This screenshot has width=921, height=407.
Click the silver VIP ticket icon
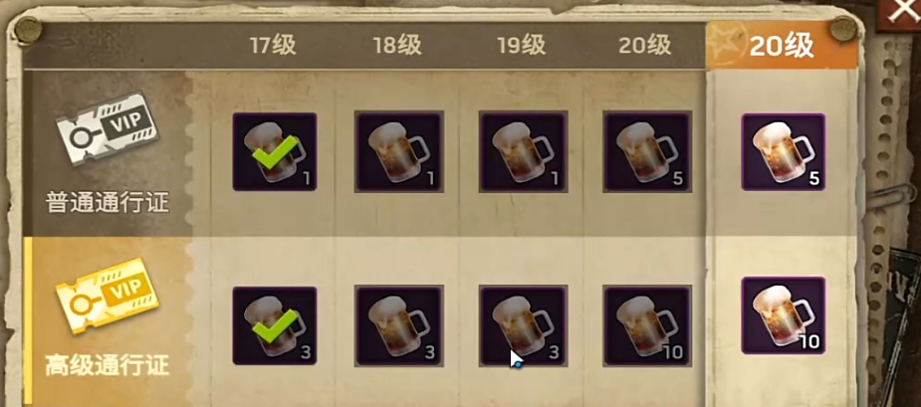(108, 129)
